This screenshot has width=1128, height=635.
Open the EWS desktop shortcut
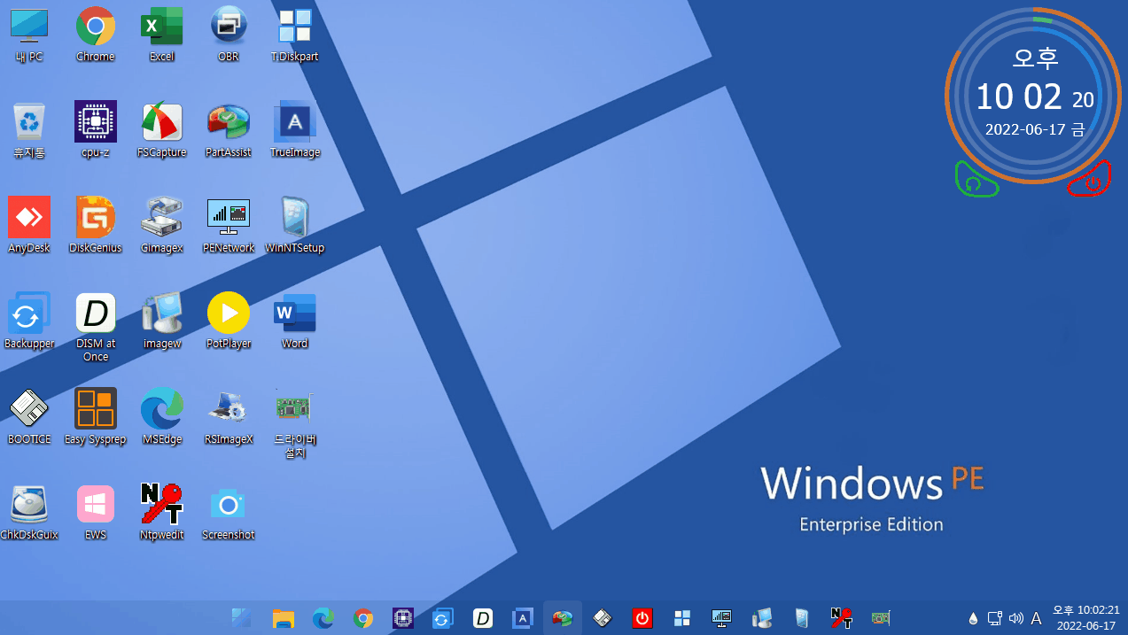coord(96,512)
